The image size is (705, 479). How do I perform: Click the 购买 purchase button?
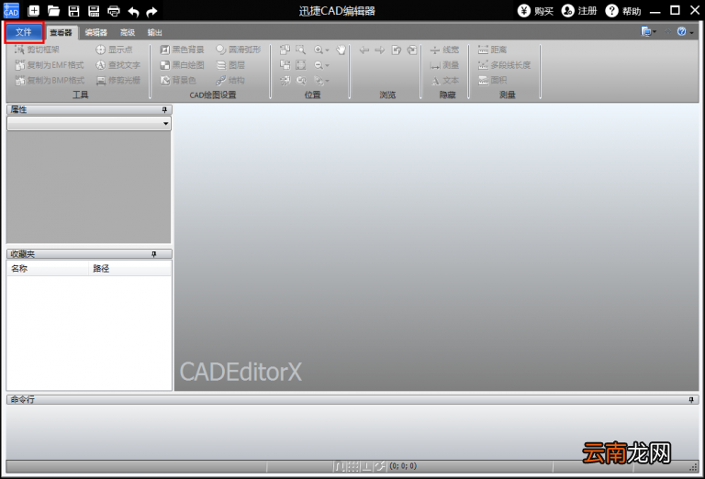(x=535, y=10)
